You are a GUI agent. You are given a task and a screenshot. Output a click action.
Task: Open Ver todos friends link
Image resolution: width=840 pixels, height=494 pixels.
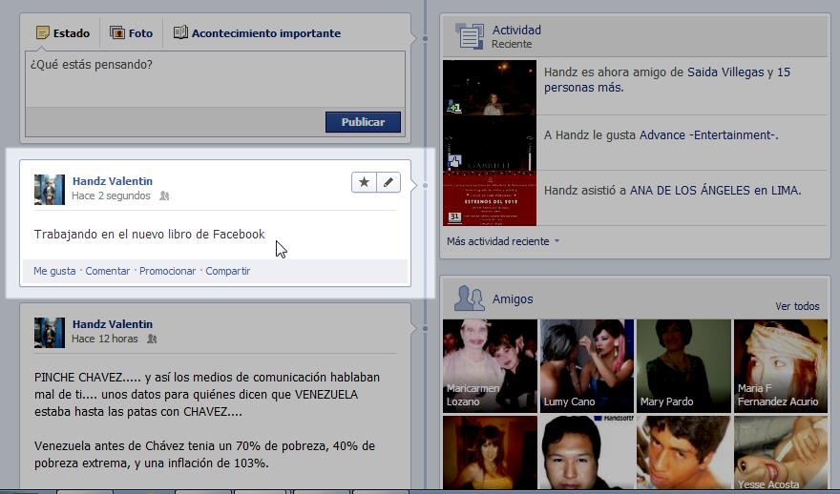coord(797,306)
